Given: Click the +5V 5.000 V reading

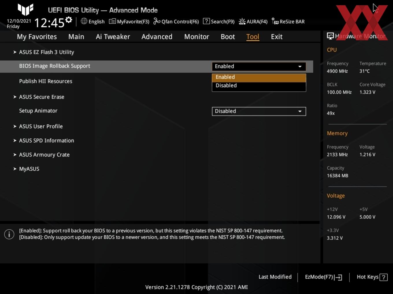Looking at the screenshot, I should [367, 217].
